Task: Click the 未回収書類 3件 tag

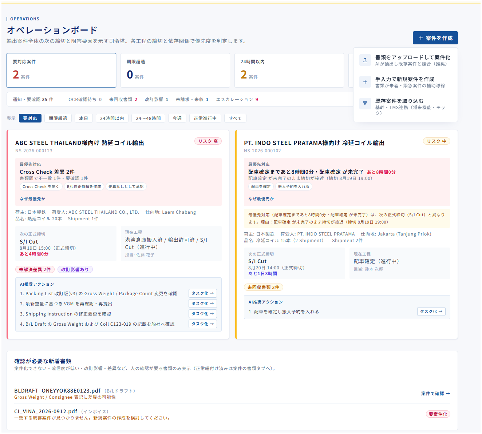Action: coord(264,287)
